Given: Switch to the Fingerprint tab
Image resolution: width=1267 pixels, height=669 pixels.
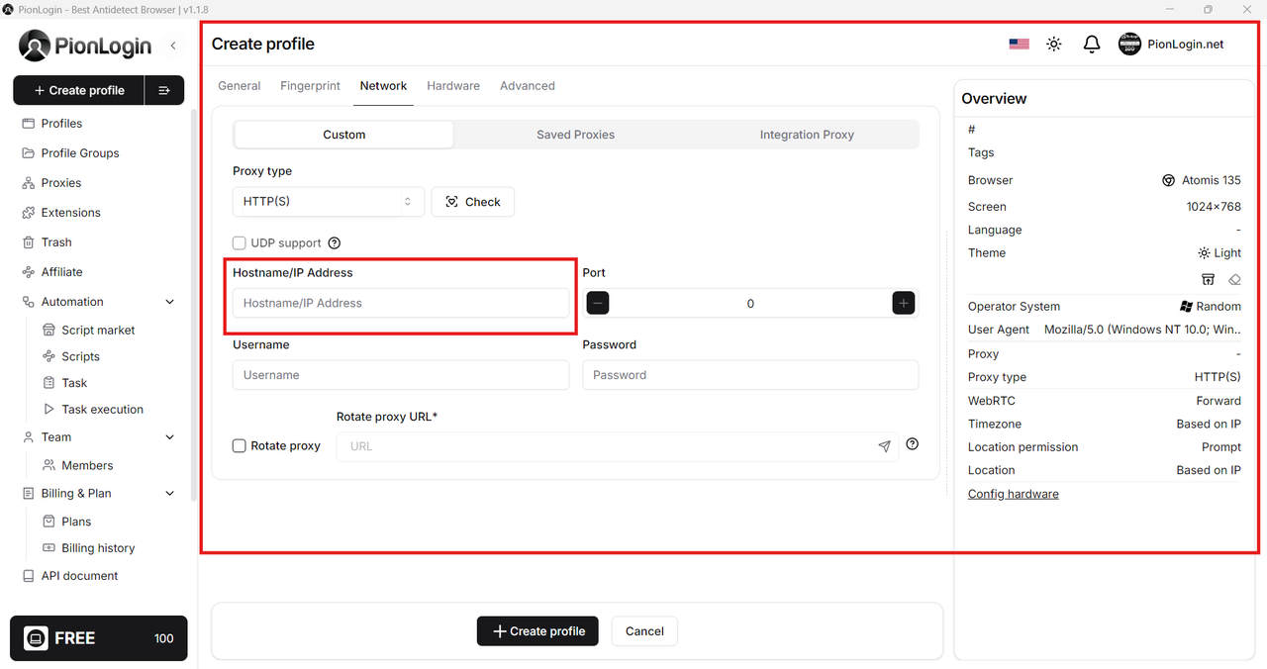Looking at the screenshot, I should pos(310,86).
